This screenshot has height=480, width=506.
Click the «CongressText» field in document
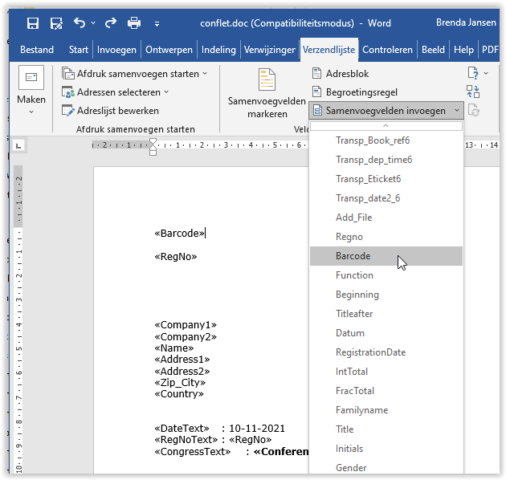(192, 452)
